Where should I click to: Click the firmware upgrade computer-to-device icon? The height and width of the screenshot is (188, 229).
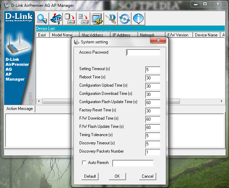pos(83,19)
